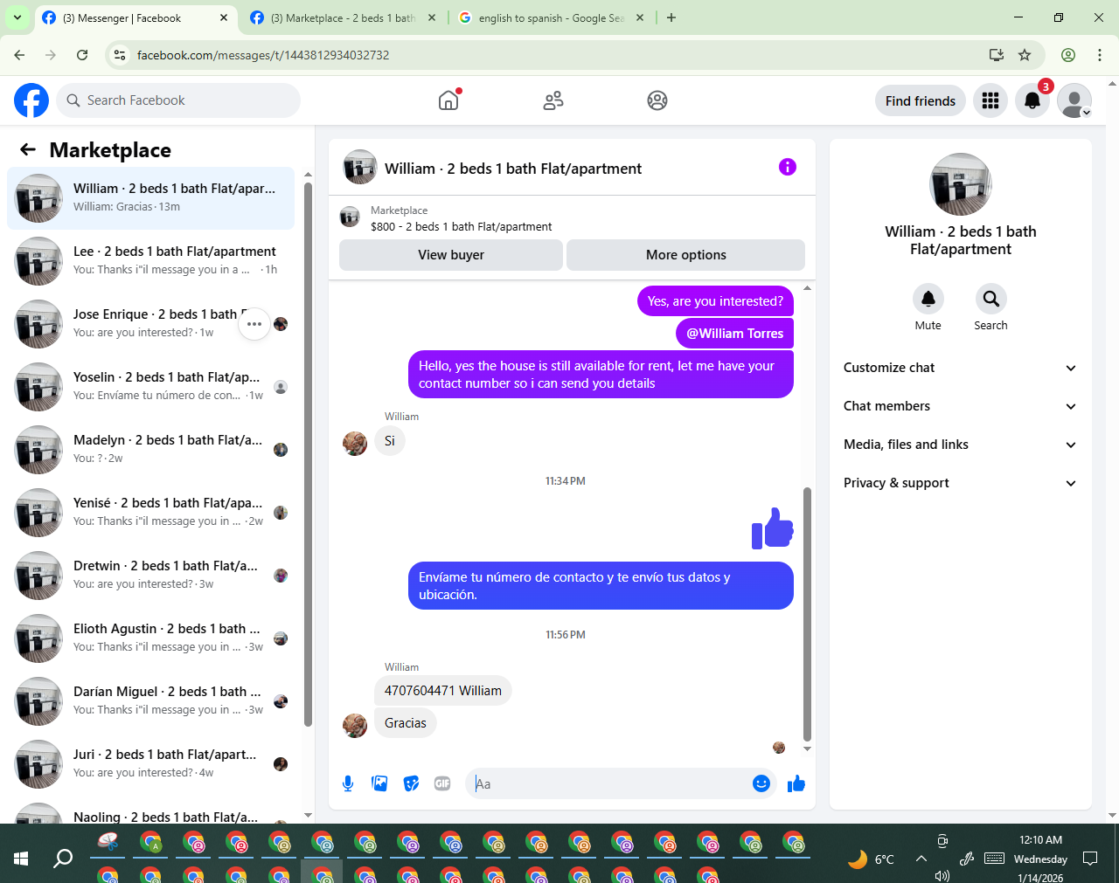Go back using the Marketplace back arrow

(x=28, y=149)
